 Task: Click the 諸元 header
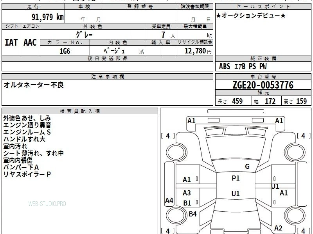pyautogui.click(x=263, y=92)
